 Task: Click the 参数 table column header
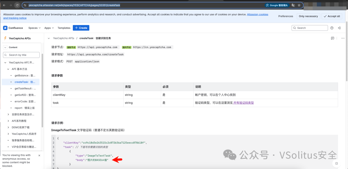tap(87, 87)
